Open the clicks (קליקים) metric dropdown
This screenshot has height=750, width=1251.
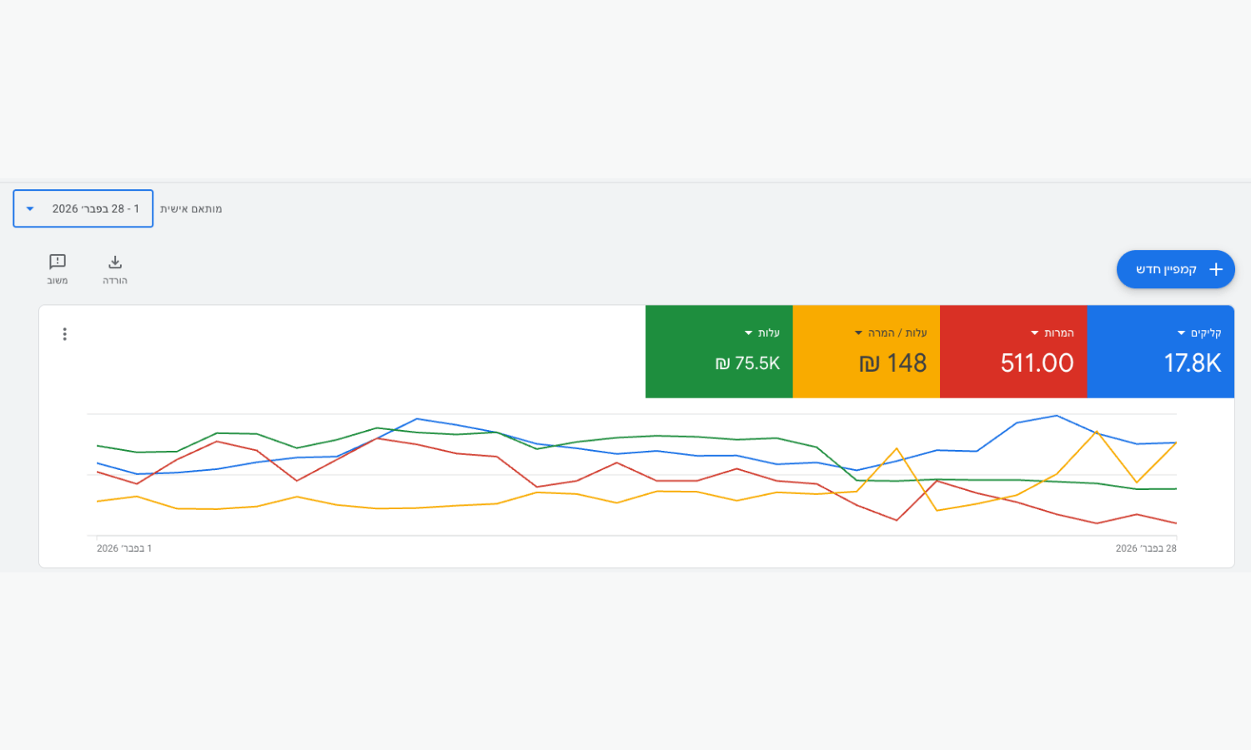[x=1198, y=332]
